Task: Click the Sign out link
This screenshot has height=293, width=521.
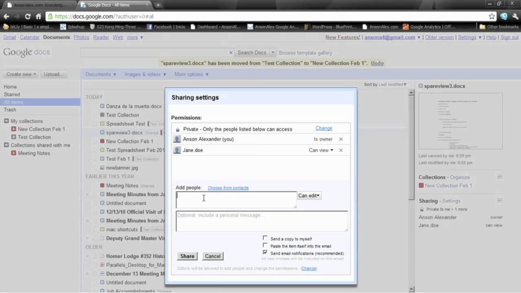Action: (510, 37)
